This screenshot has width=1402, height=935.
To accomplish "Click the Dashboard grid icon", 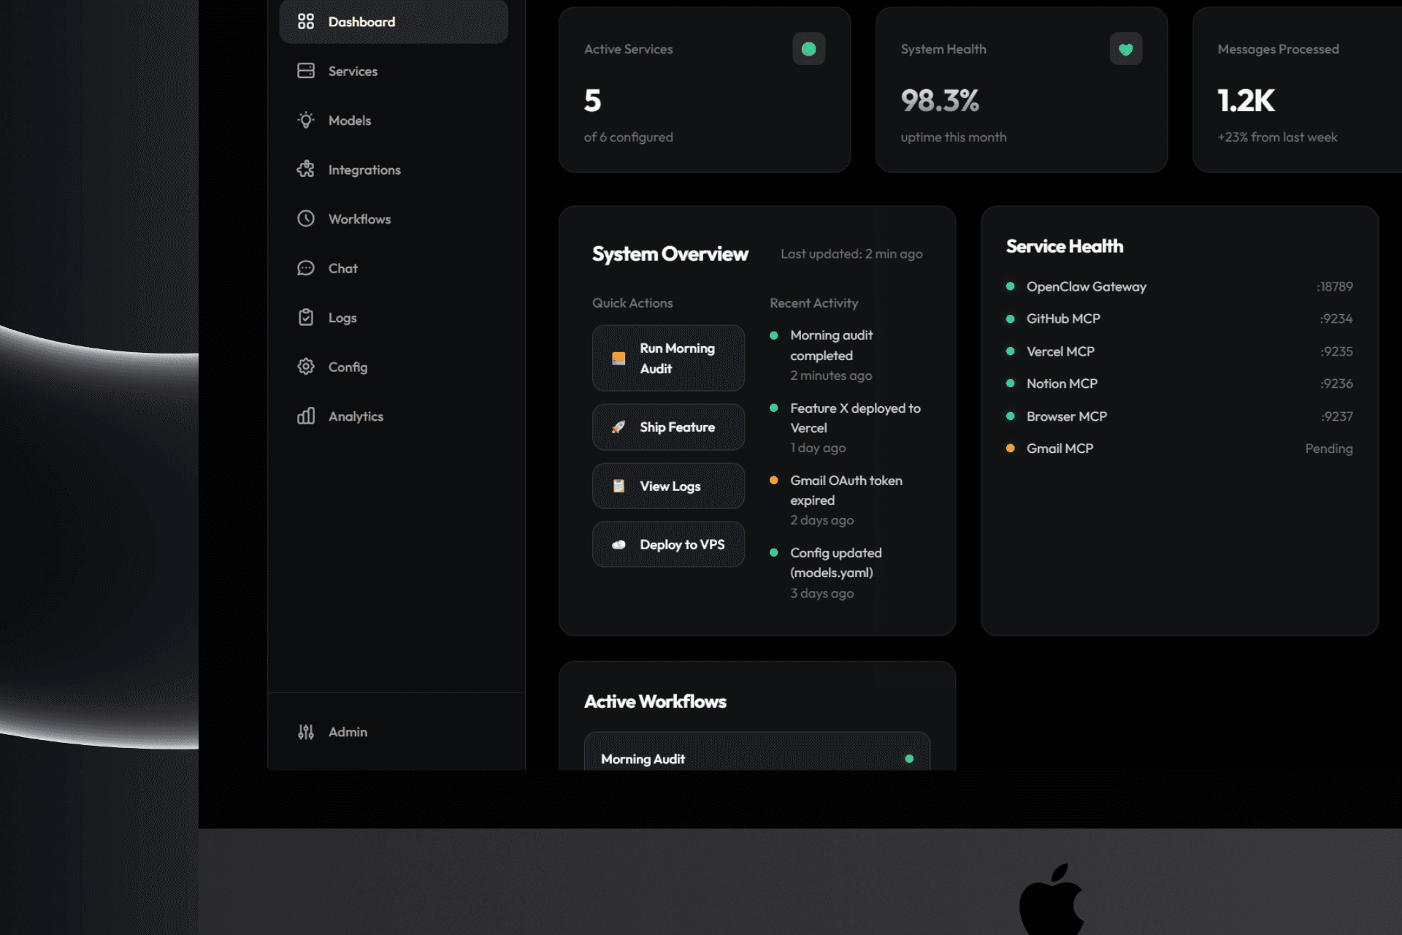I will [306, 22].
